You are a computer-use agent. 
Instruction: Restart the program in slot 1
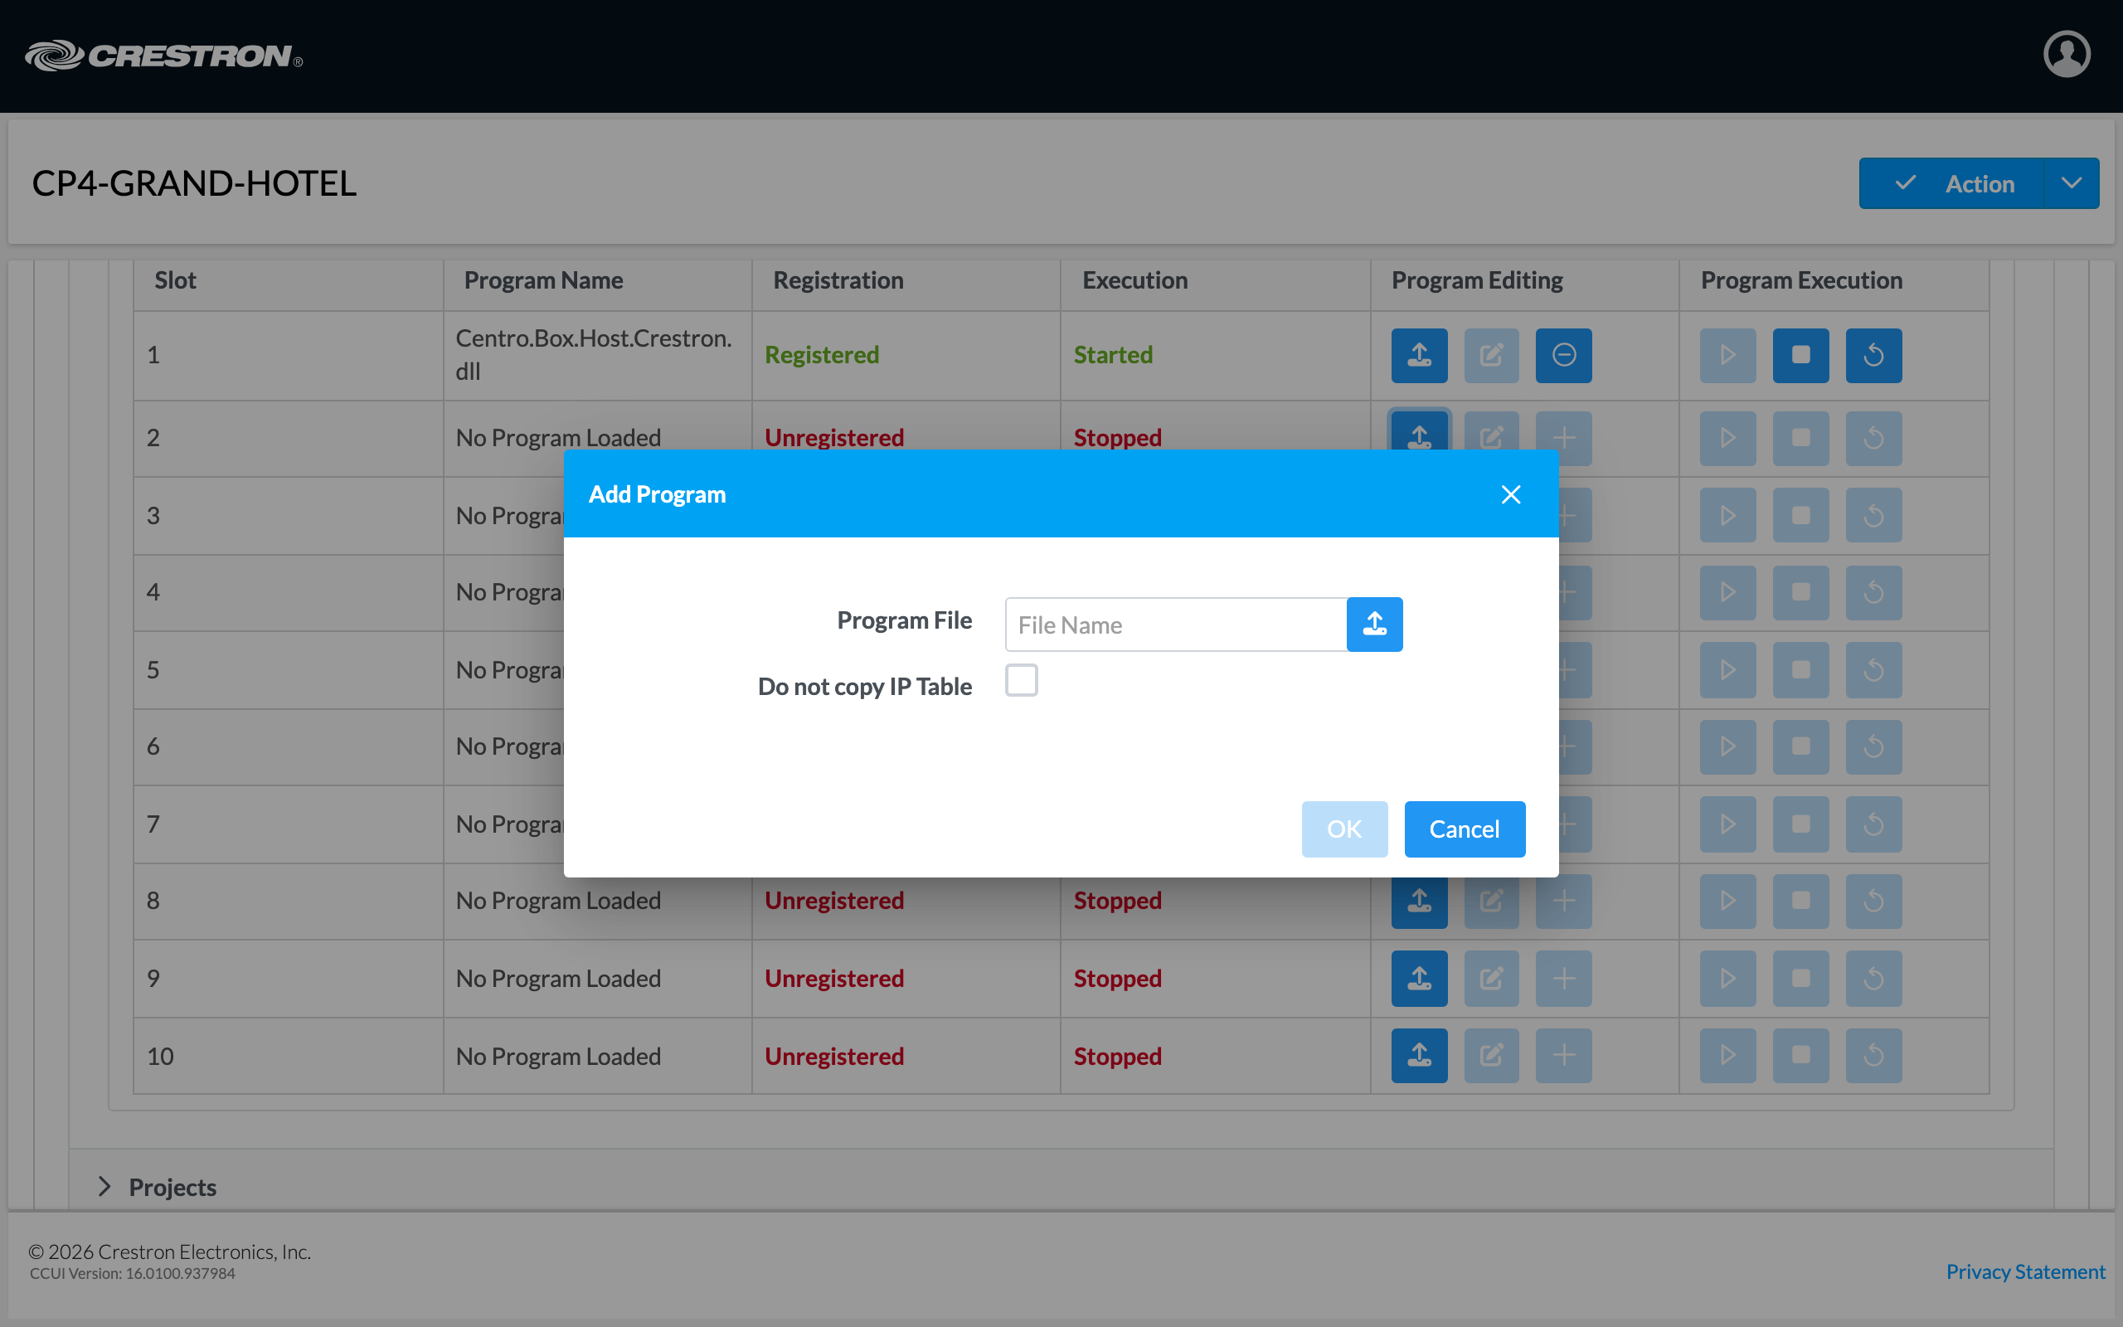(x=1873, y=356)
